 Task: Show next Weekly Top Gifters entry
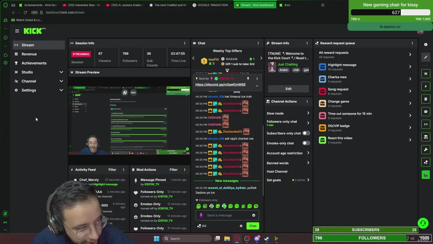click(x=261, y=58)
